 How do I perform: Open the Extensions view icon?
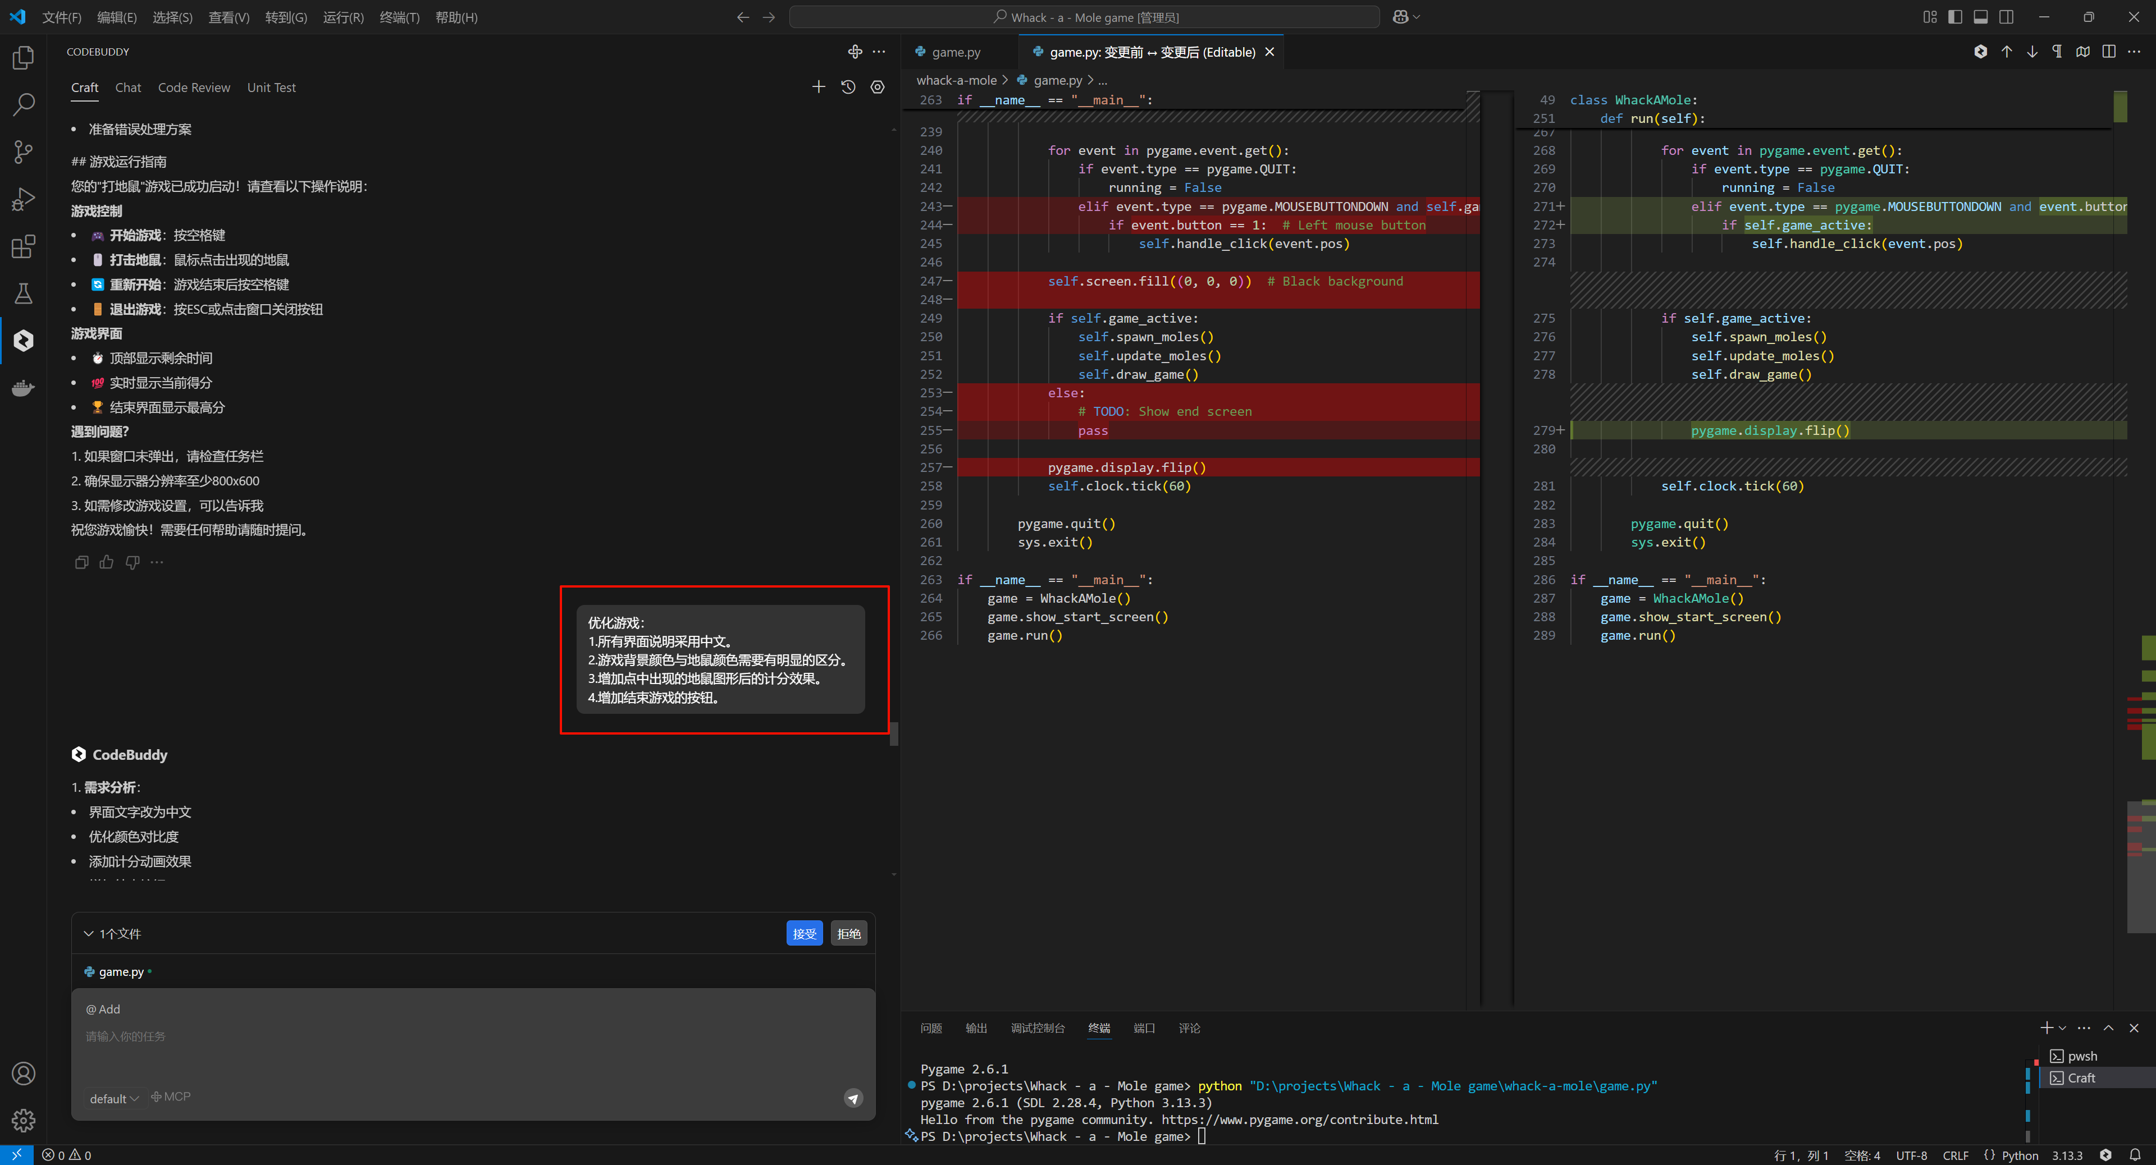24,247
